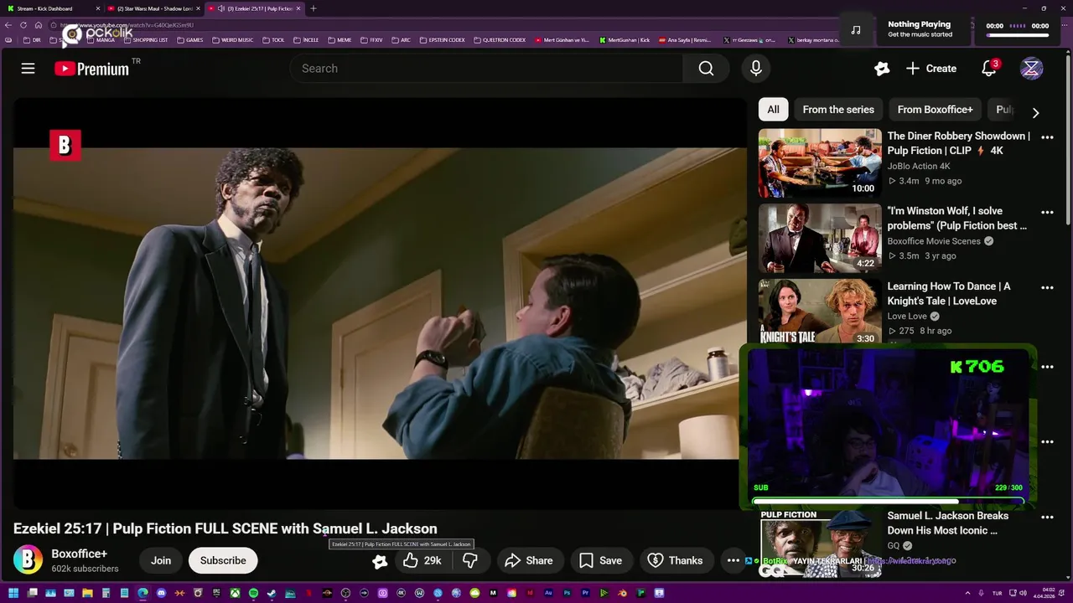This screenshot has width=1073, height=603.
Task: Open the EPSTEIN CODEX bookmark folder
Action: coord(442,40)
